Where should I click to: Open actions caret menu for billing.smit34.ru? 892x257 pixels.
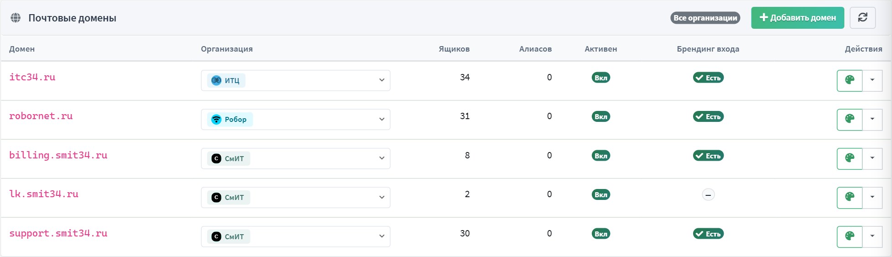click(x=872, y=158)
